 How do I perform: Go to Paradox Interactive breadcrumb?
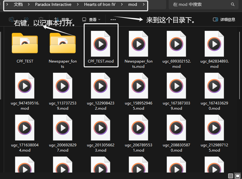tap(53, 4)
